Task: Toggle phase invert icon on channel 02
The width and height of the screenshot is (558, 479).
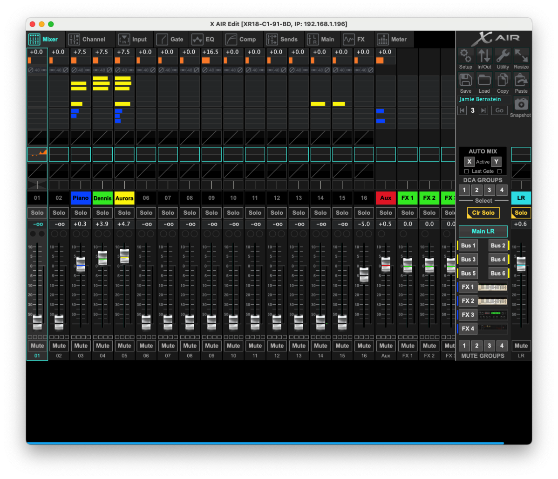Action: (66, 70)
